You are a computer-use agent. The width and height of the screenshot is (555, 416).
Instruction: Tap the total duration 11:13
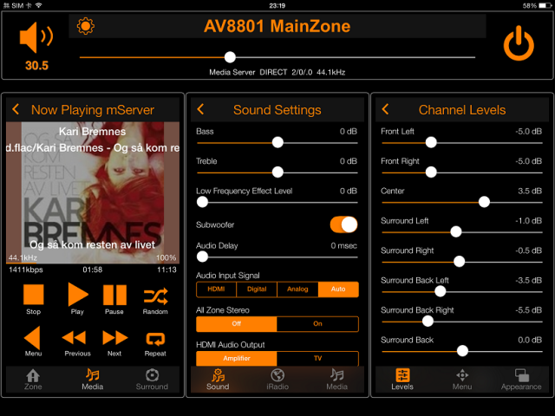(166, 270)
